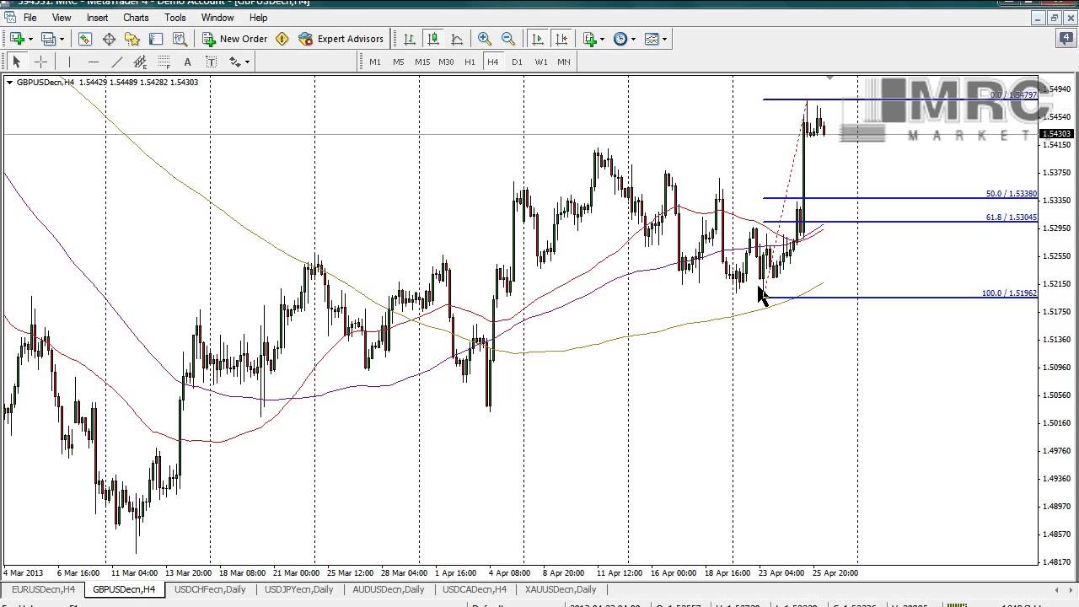The width and height of the screenshot is (1079, 607).
Task: Expand the Templates dropdown arrow
Action: pyautogui.click(x=664, y=39)
